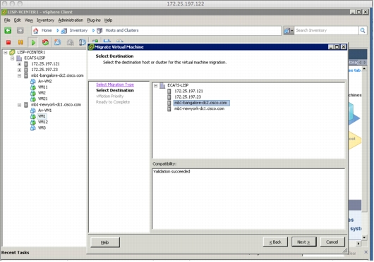Click the Next button in Migrate dialog
This screenshot has width=374, height=262.
pos(304,242)
